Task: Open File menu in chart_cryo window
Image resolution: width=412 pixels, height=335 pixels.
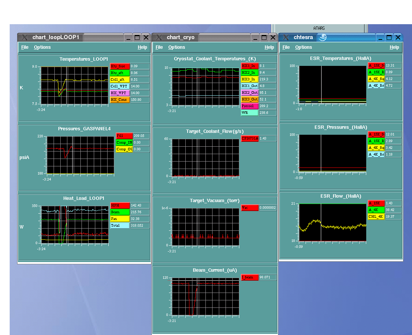Action: pos(159,47)
